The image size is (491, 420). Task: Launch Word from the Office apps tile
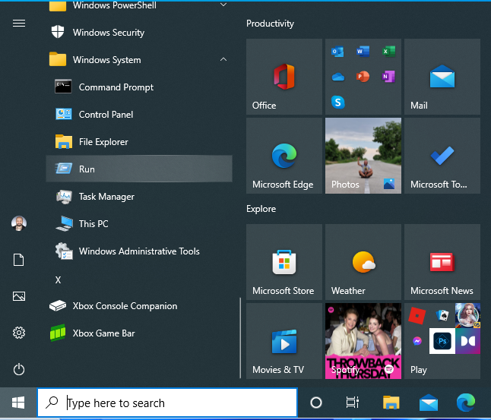[363, 52]
